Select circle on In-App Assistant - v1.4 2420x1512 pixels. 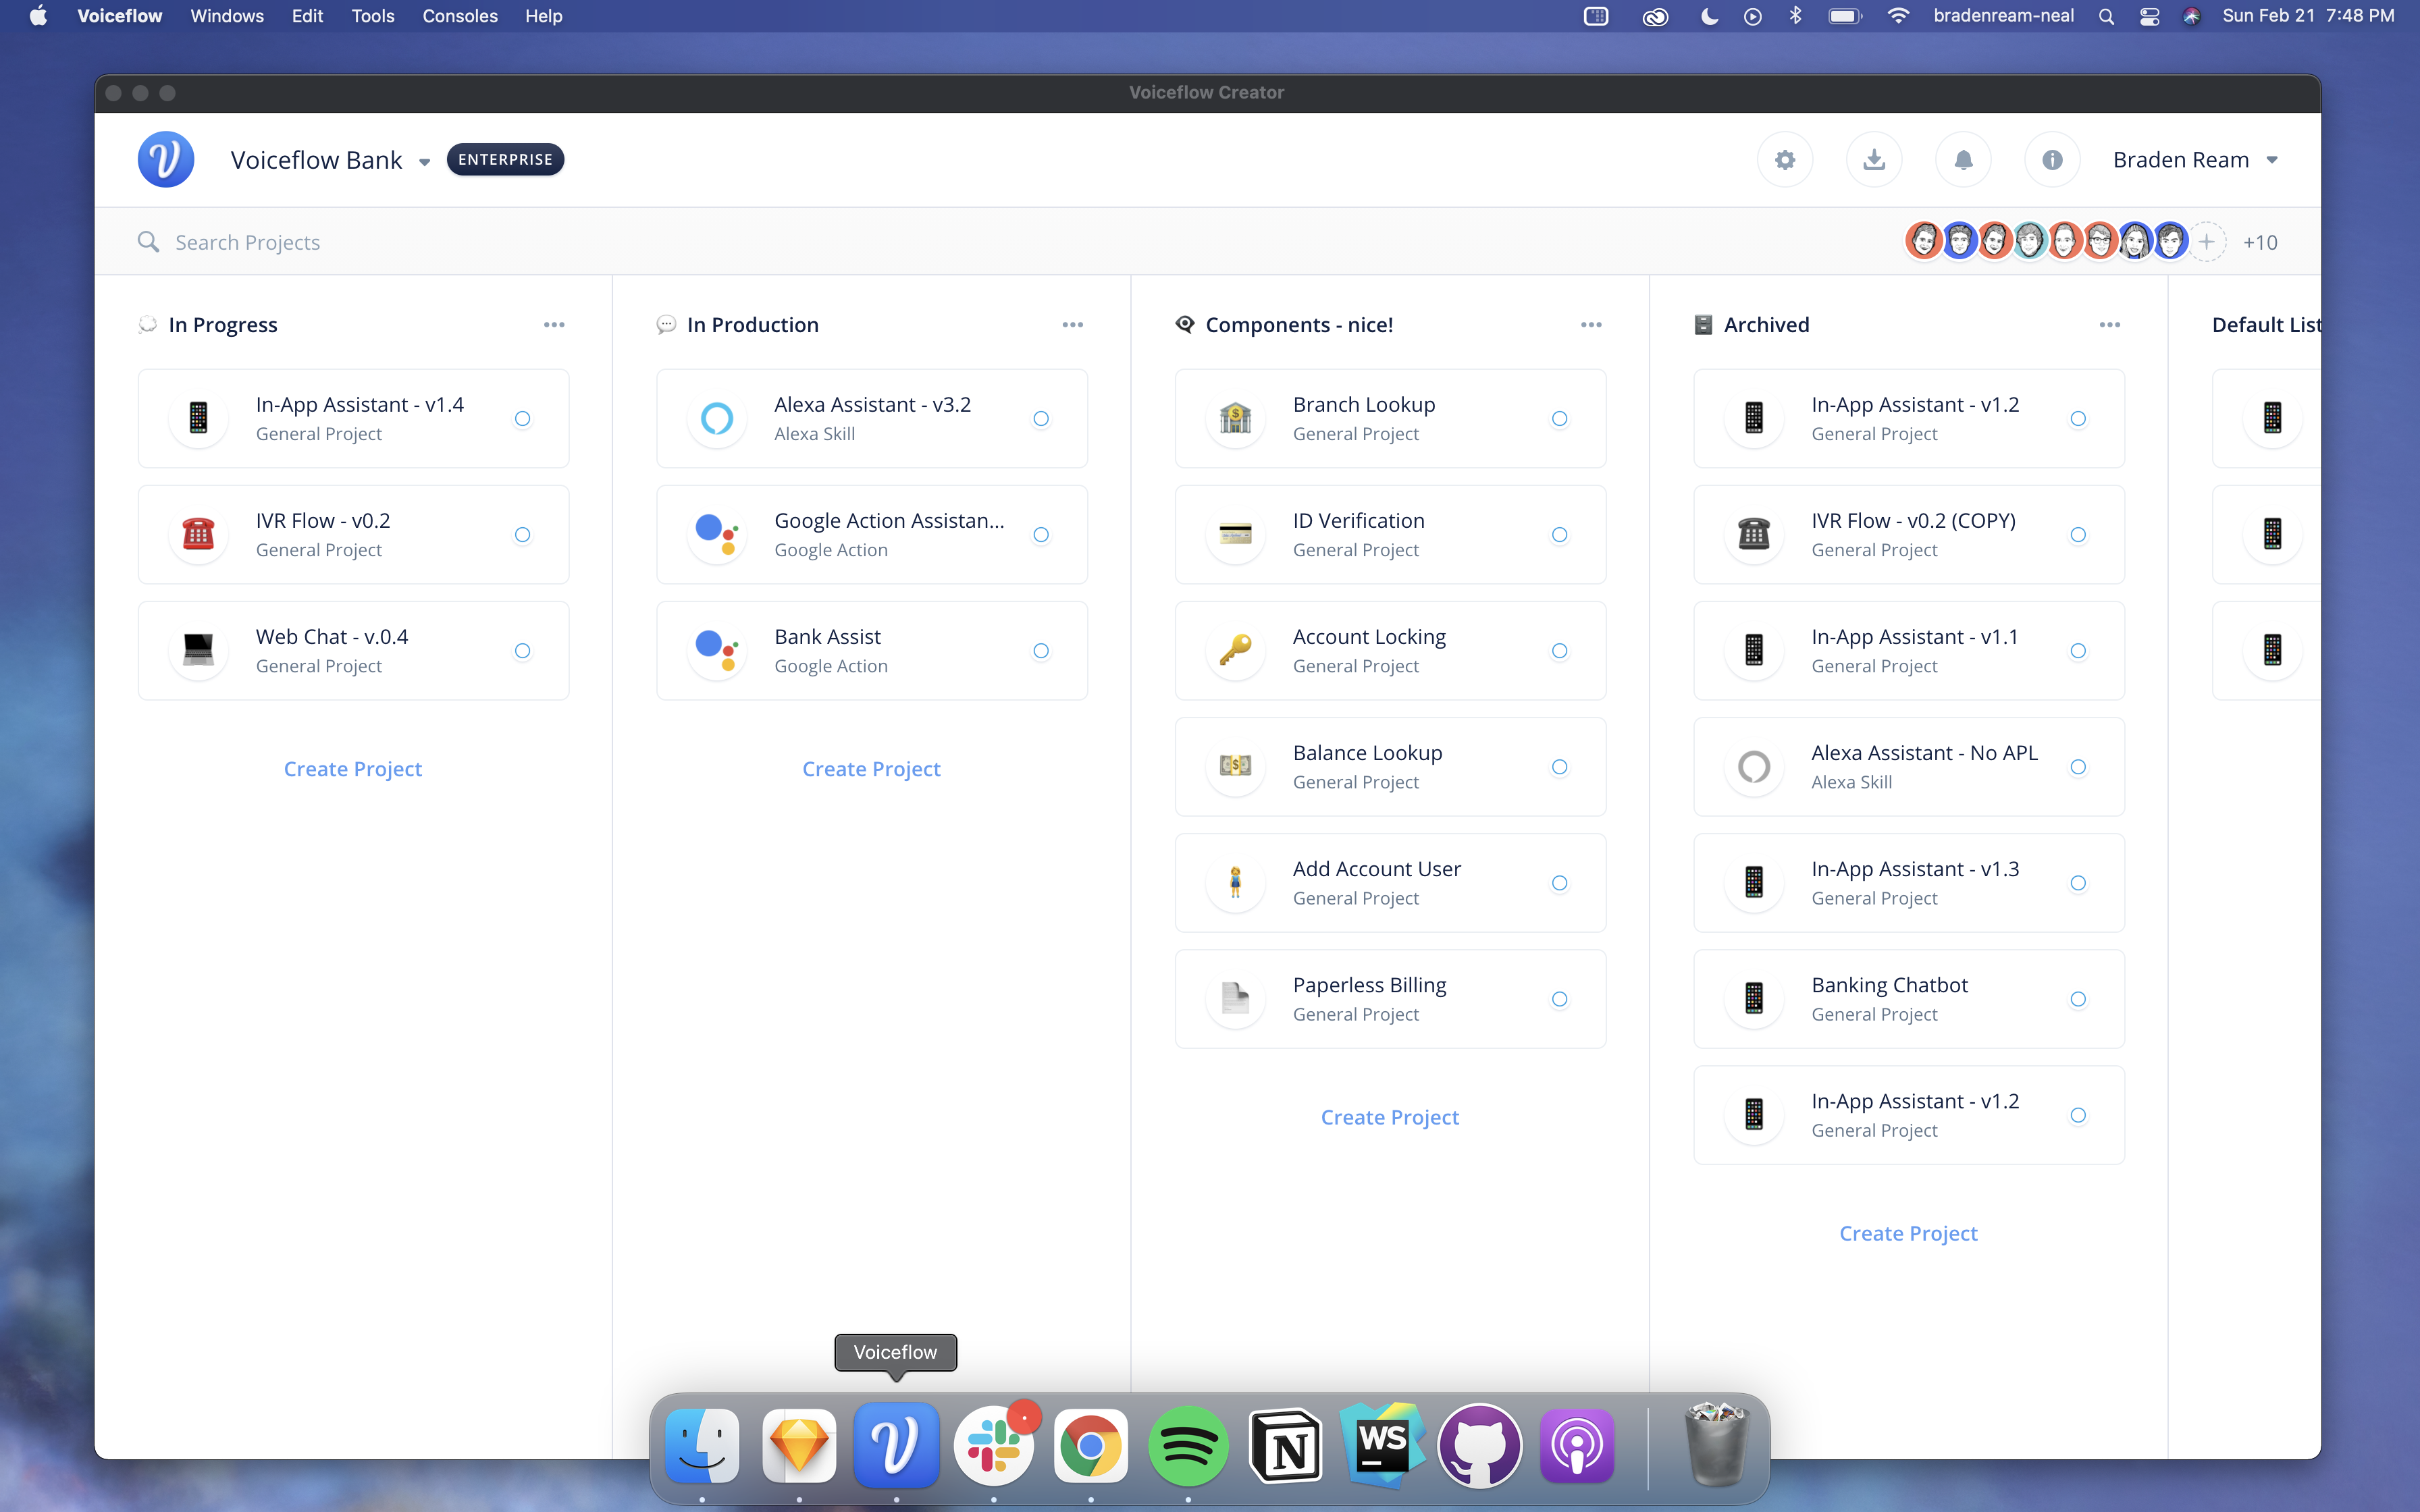[x=522, y=419]
